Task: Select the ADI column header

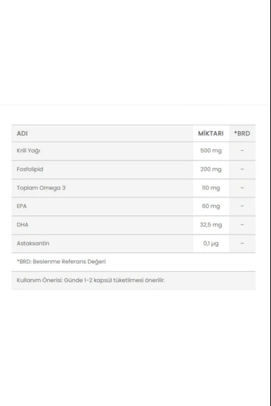Action: point(22,134)
